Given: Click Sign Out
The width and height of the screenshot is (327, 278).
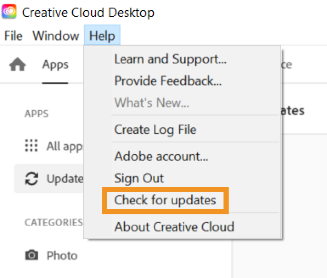Looking at the screenshot, I should coord(138,178).
